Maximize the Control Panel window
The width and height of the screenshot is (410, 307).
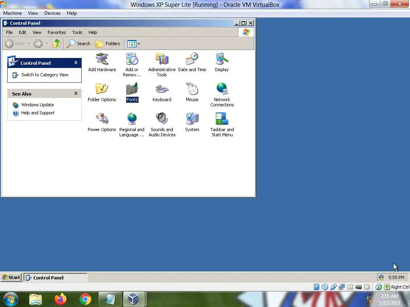pyautogui.click(x=243, y=23)
